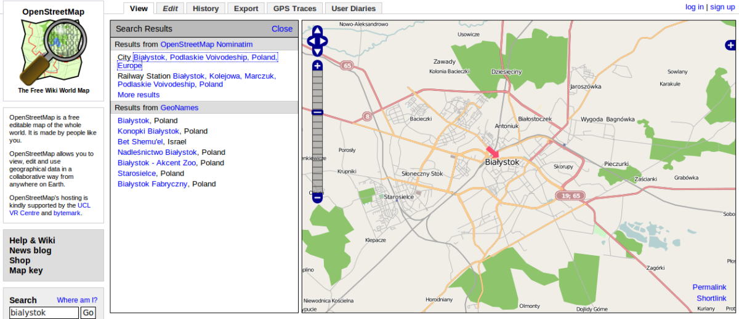The image size is (739, 319).
Task: Select Nadleśnictwo Białystok result
Action: click(x=157, y=152)
